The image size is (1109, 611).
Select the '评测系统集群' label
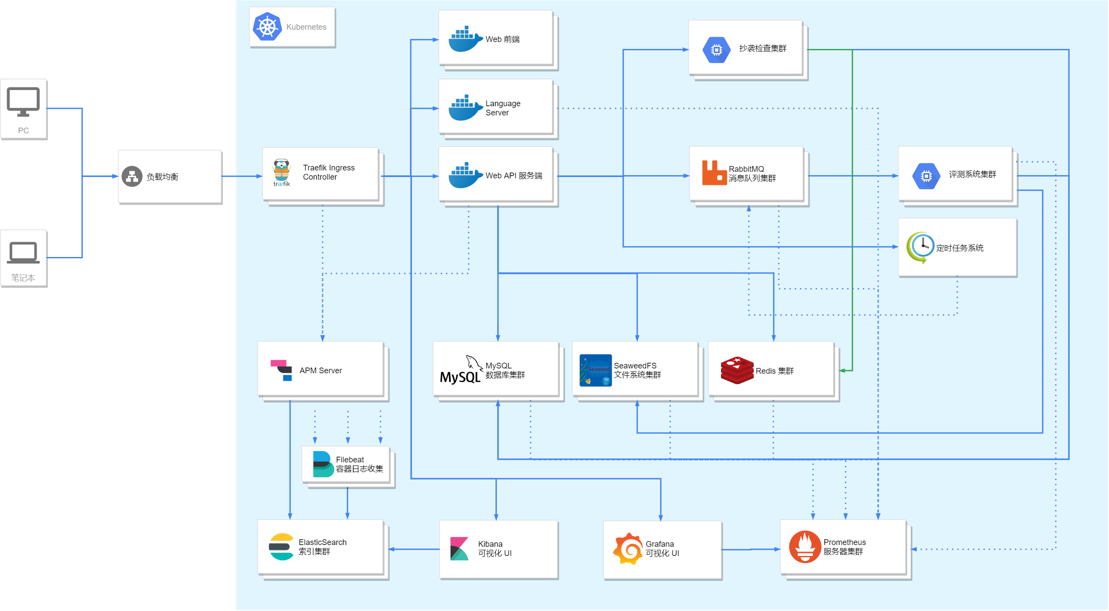pos(972,174)
